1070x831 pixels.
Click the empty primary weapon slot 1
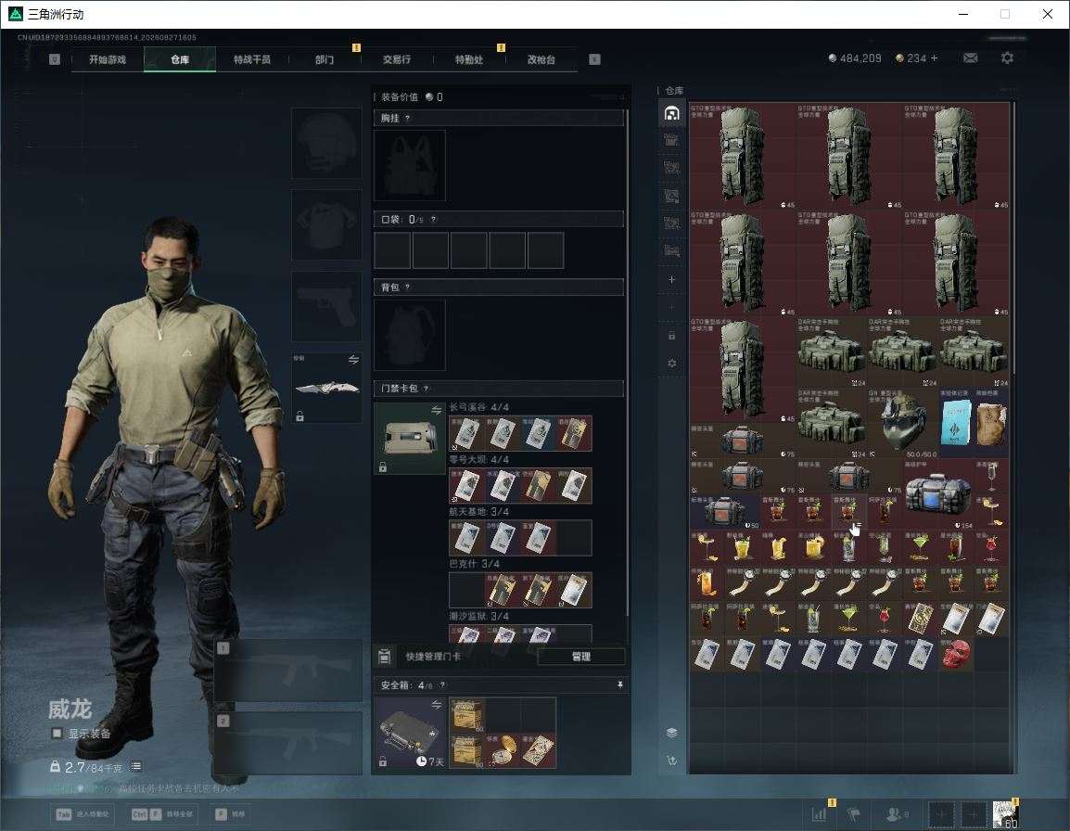[288, 670]
